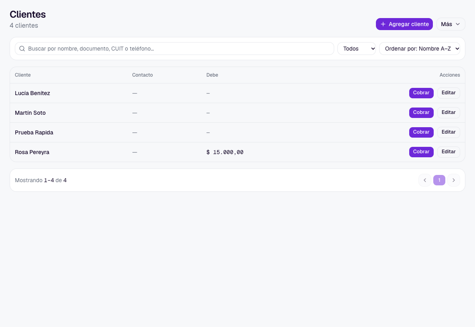Collect Rosa Pereyra's debt via Cobrar
Image resolution: width=475 pixels, height=327 pixels.
(x=421, y=152)
